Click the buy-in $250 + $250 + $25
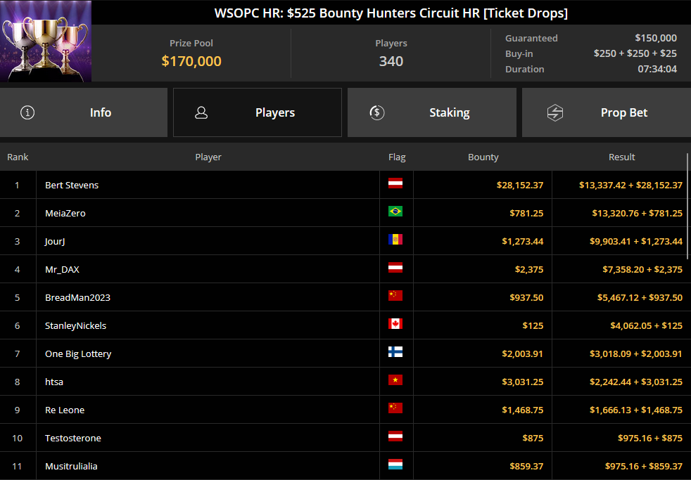691x480 pixels. (x=635, y=53)
